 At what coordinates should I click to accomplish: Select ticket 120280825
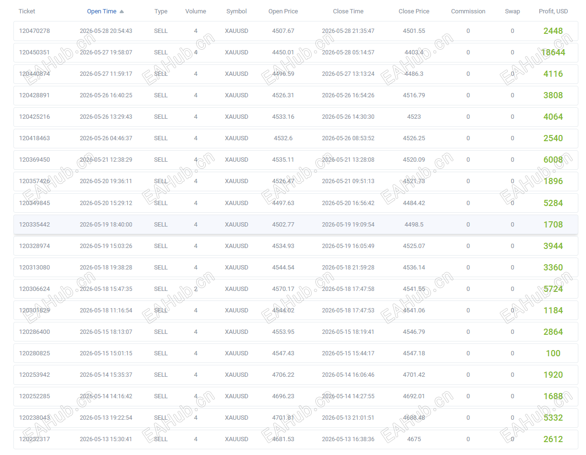(x=34, y=353)
